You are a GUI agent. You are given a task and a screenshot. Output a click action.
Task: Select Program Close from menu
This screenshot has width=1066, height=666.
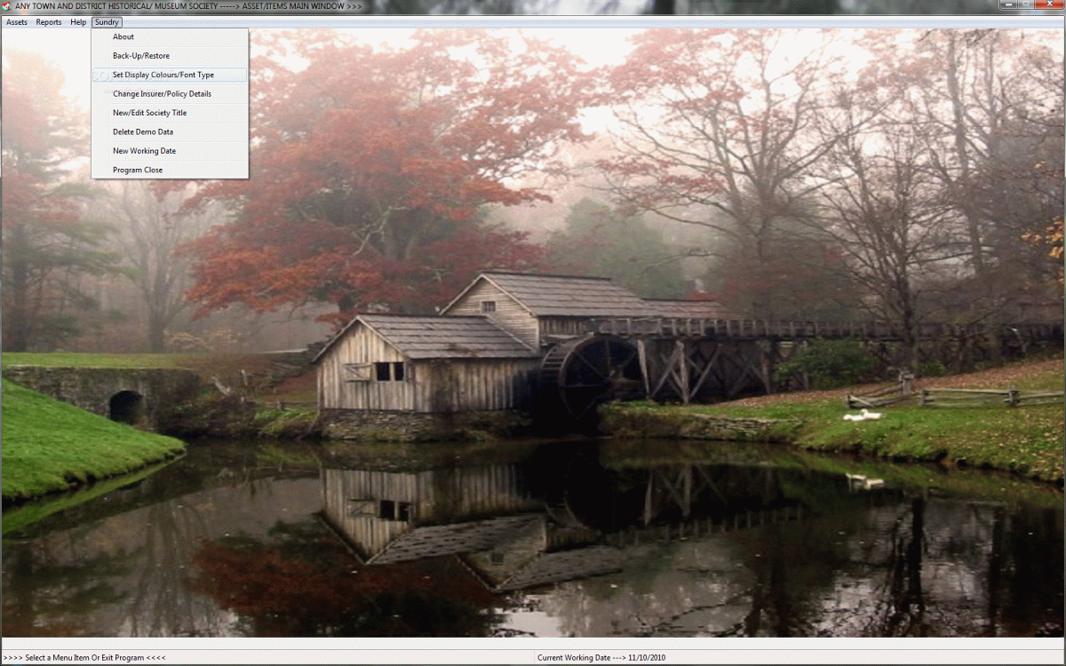coord(170,170)
